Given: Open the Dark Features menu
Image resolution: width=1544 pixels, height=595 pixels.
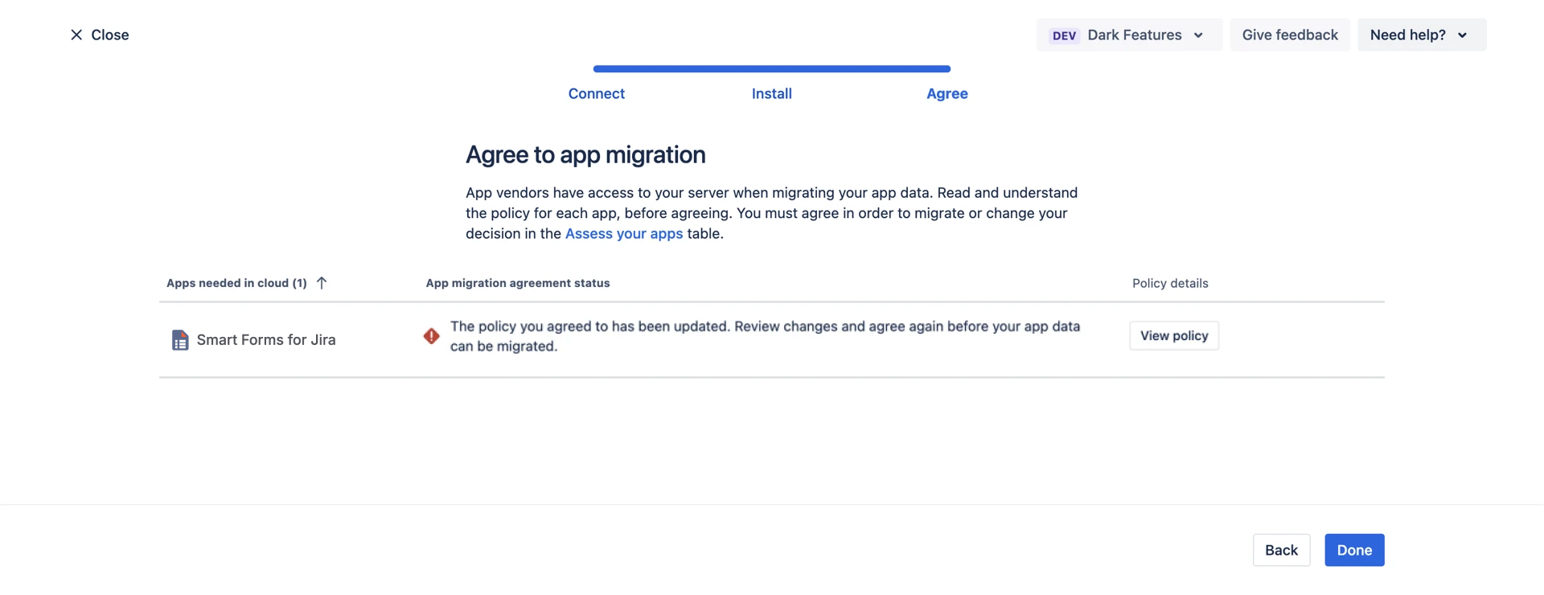Looking at the screenshot, I should (1134, 35).
